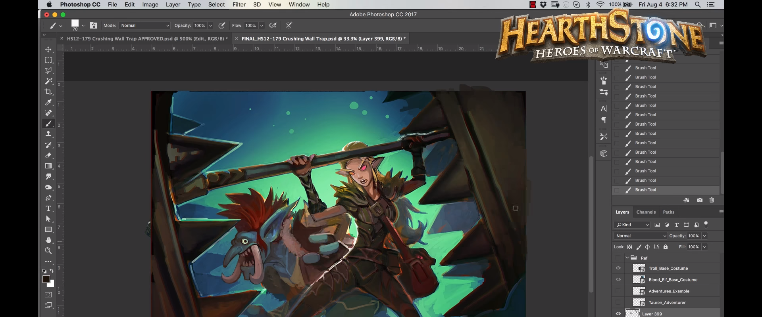The image size is (762, 317).
Task: Open the layer Opacity dropdown arrow
Action: pyautogui.click(x=704, y=236)
